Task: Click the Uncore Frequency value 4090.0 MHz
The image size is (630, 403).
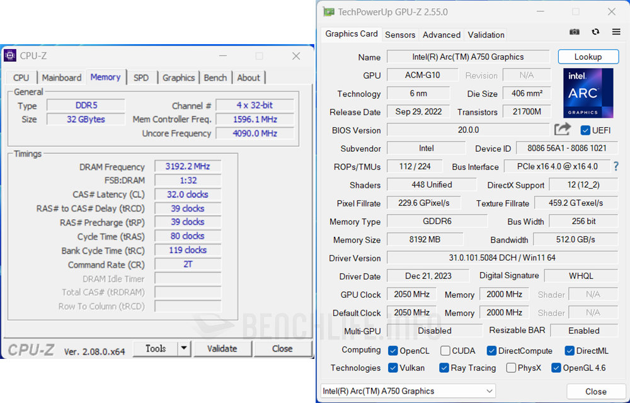Action: click(x=255, y=133)
